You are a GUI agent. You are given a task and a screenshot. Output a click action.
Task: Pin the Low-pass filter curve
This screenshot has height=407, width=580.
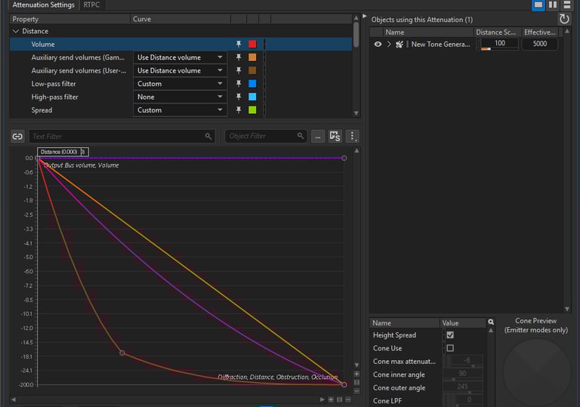239,84
